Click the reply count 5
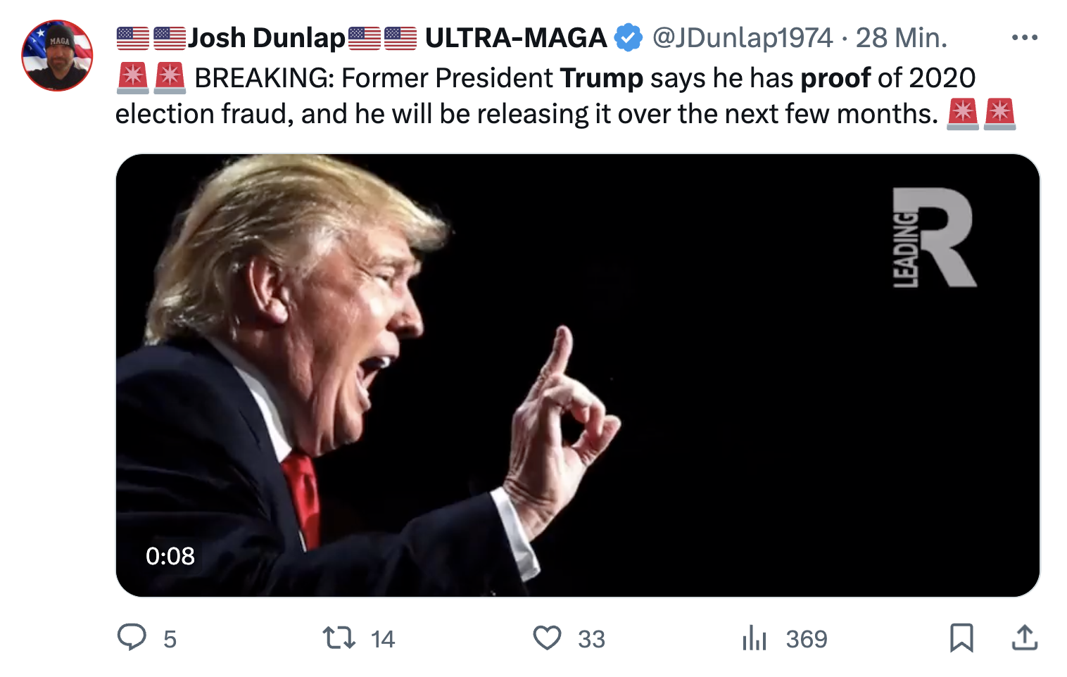 point(170,639)
